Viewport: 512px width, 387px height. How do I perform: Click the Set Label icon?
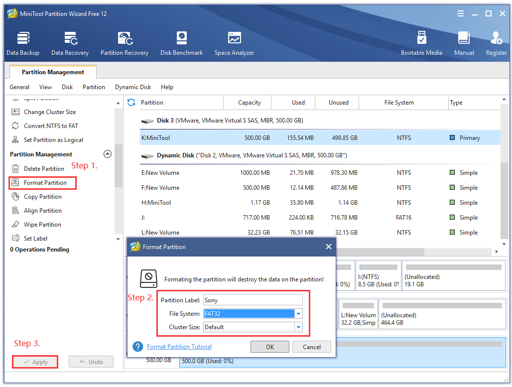coord(15,238)
